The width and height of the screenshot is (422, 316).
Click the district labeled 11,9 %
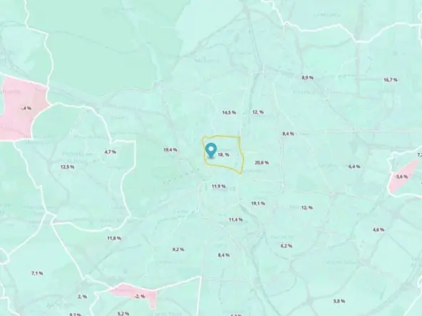pos(218,186)
